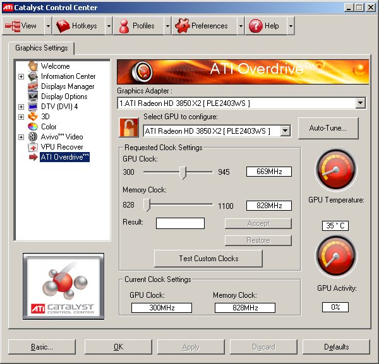
Task: Click the Display Options monitor icon
Action: (x=33, y=97)
